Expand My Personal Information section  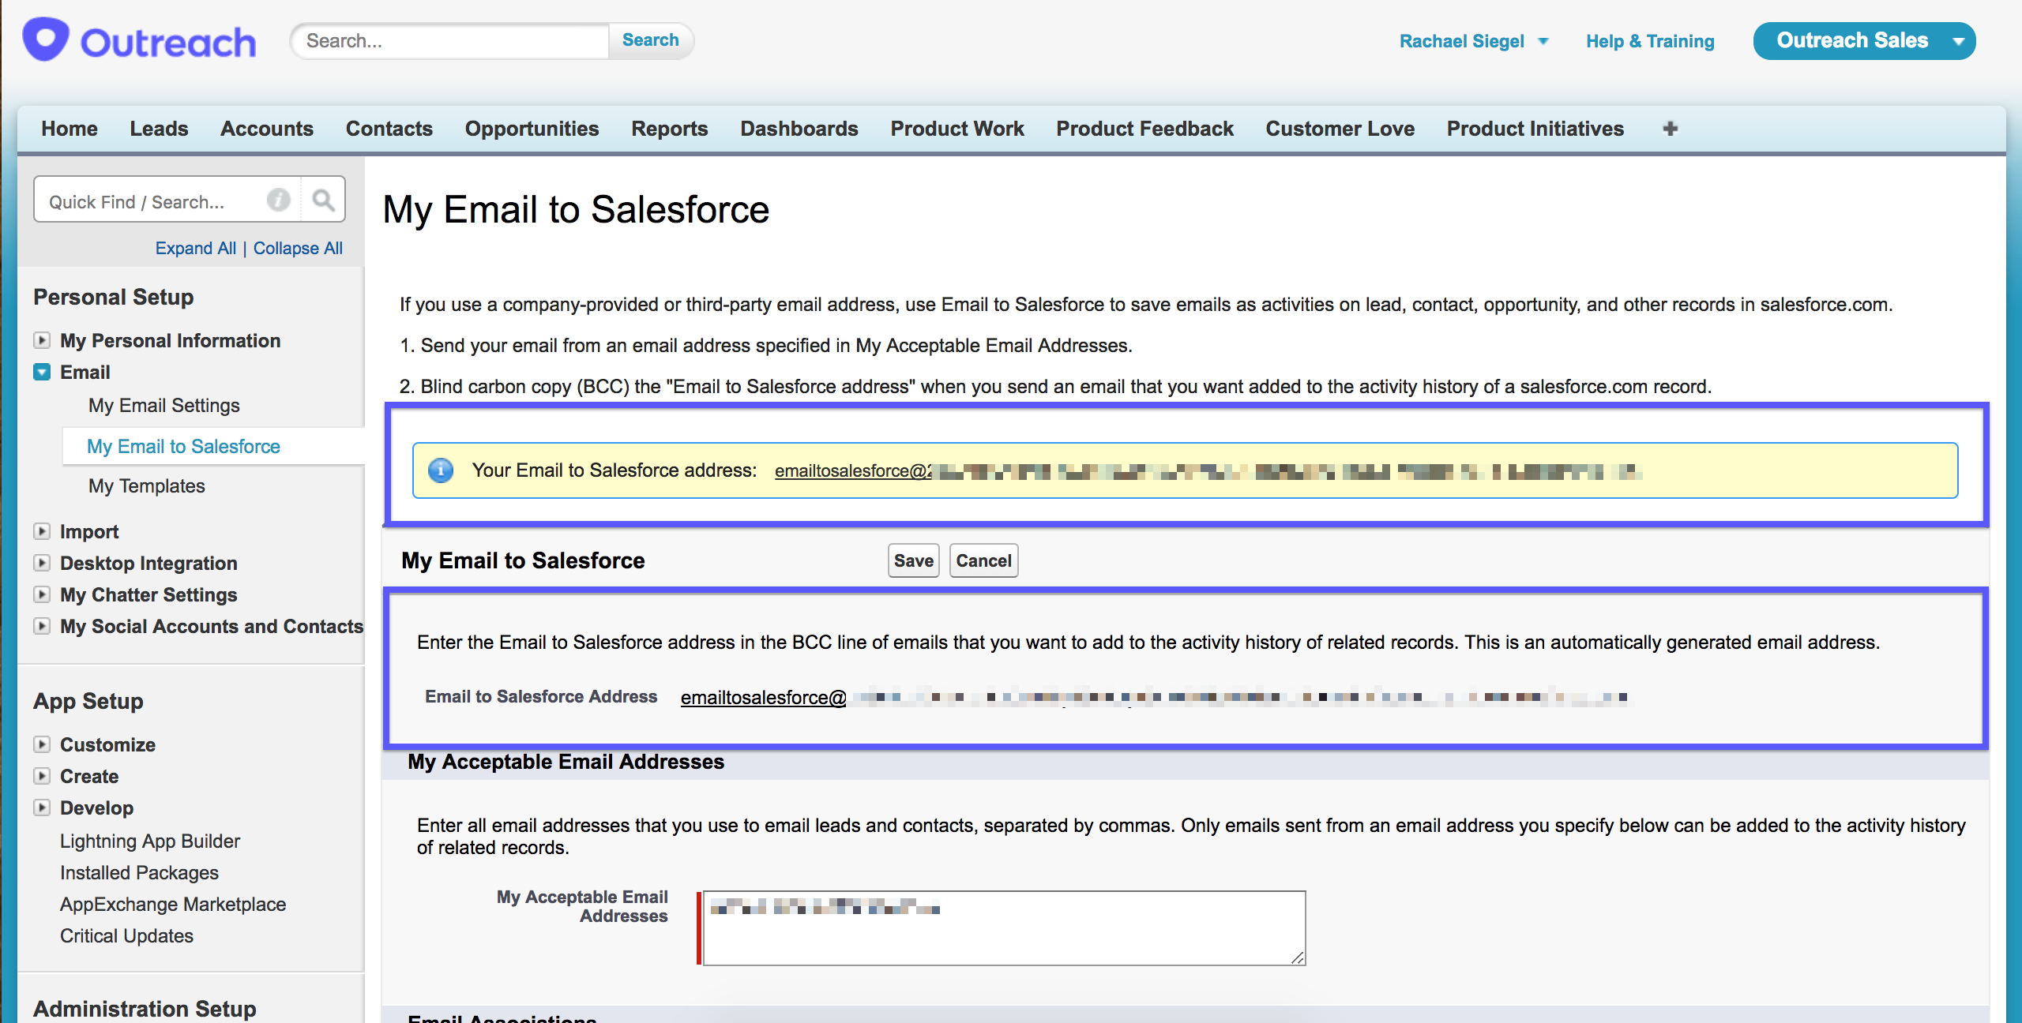42,340
